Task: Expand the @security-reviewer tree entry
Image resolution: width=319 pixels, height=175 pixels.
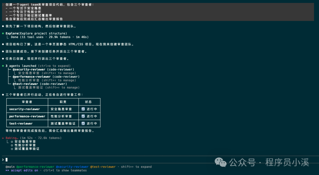Action: coord(43,70)
